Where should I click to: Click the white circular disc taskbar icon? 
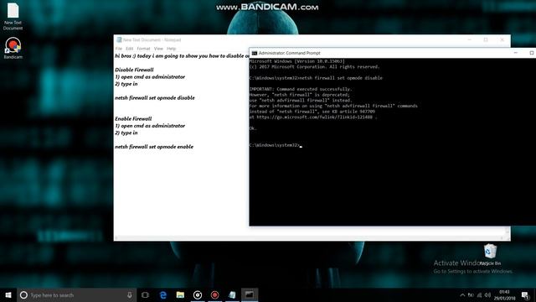(198, 294)
